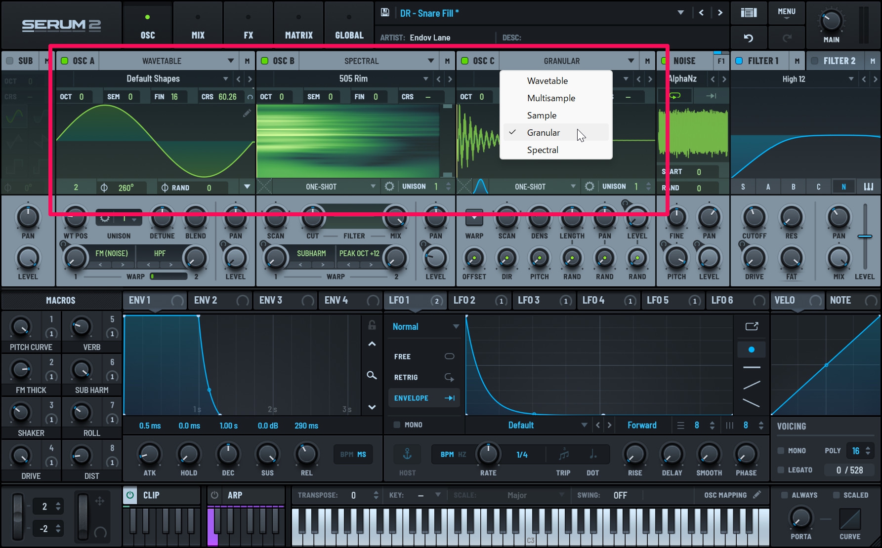This screenshot has width=882, height=548.
Task: Select previous OSC B sample arrow
Action: click(438, 79)
